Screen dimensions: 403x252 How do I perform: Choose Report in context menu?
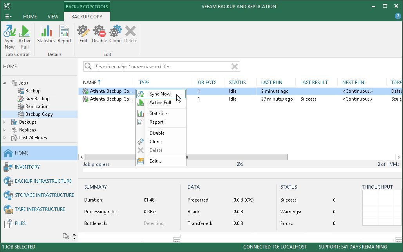click(x=161, y=122)
